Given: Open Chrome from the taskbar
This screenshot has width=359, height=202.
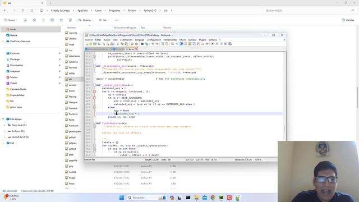Looking at the screenshot, I should point(213,198).
